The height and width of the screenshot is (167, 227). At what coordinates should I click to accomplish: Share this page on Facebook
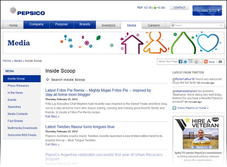(x=180, y=62)
